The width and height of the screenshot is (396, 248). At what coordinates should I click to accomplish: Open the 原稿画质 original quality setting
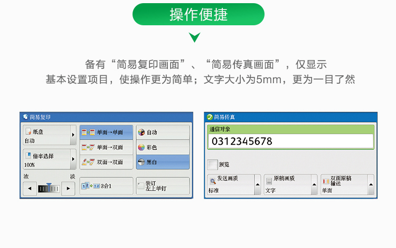pos(288,185)
